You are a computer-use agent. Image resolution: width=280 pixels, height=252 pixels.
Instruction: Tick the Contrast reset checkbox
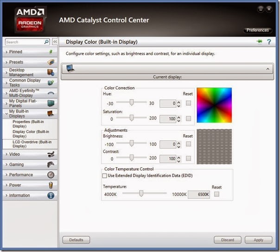[x=188, y=158]
